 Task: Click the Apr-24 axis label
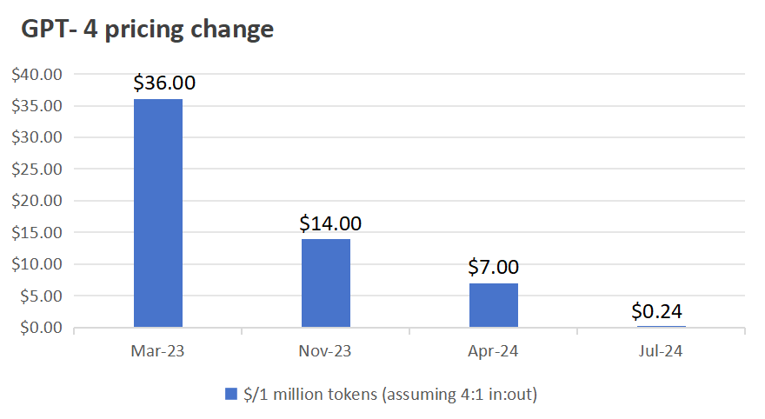[493, 351]
